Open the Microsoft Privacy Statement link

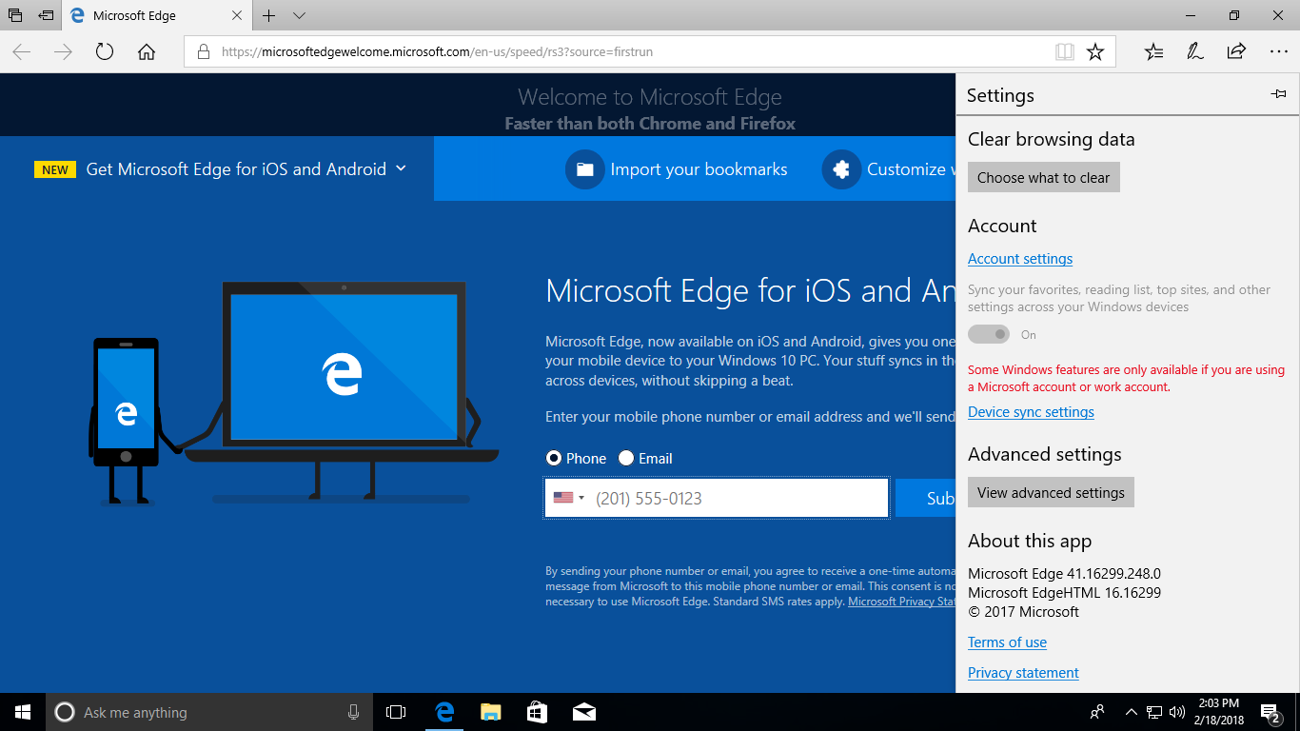click(x=902, y=602)
